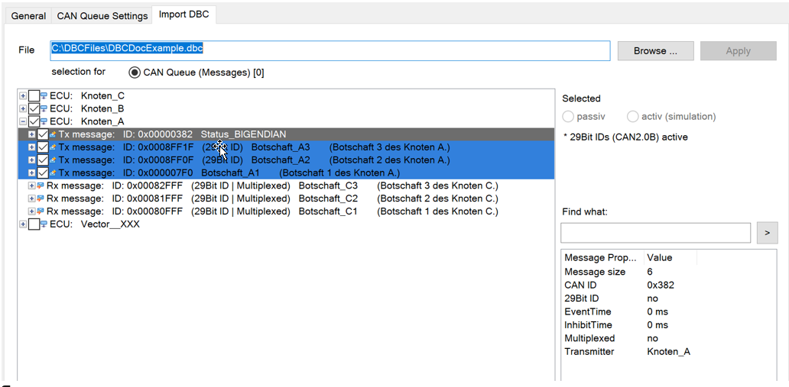Click the Message Prop... column header
Image resolution: width=789 pixels, height=387 pixels.
602,257
